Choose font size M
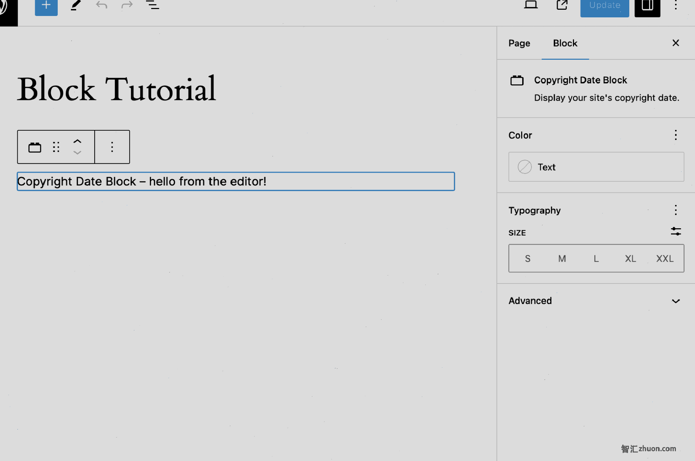 pyautogui.click(x=561, y=258)
